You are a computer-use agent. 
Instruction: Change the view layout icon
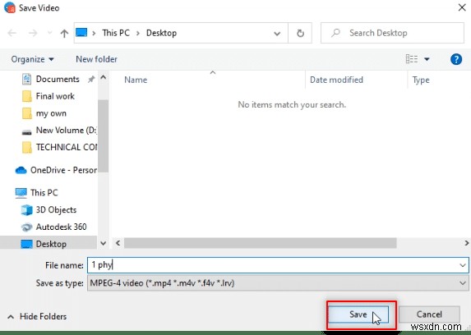[412, 59]
